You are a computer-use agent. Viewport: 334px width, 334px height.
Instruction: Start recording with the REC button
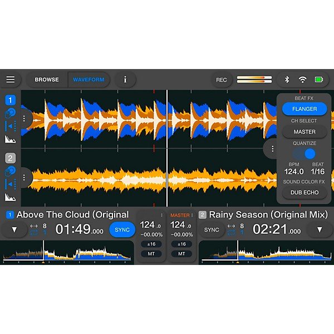[x=222, y=80]
